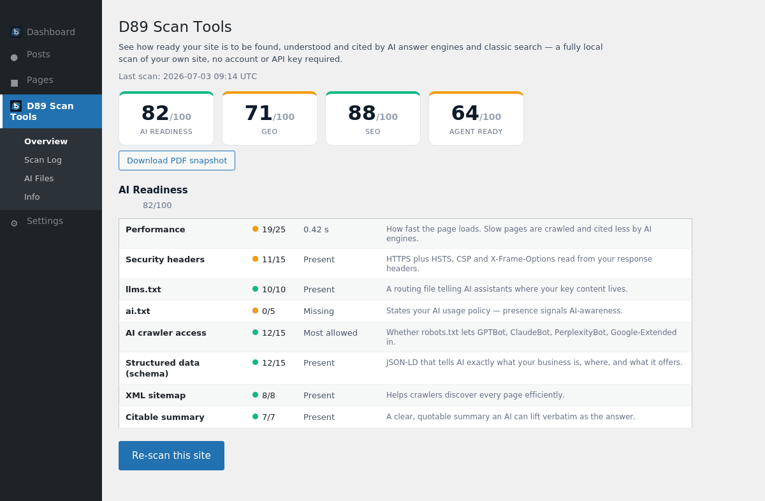Click the Security headers row label
Screen dimensions: 765x501
coord(165,260)
